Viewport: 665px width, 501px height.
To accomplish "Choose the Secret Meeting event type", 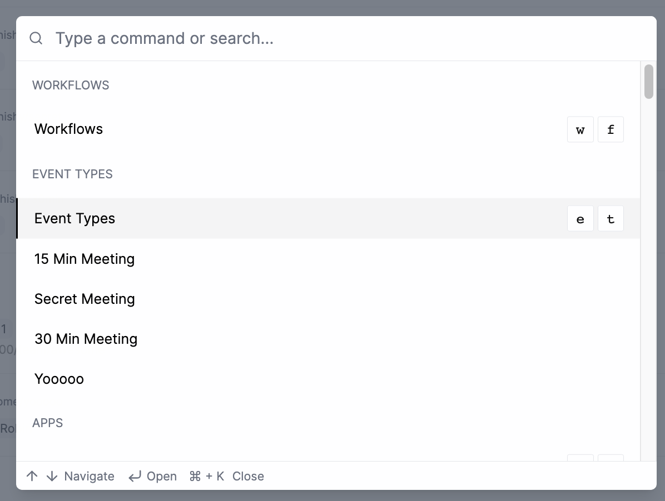I will [x=85, y=299].
